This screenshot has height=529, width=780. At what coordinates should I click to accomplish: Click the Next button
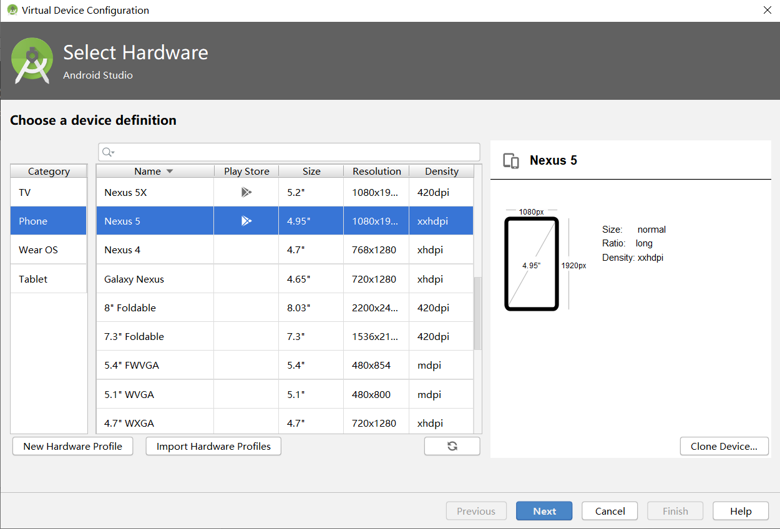coord(544,511)
